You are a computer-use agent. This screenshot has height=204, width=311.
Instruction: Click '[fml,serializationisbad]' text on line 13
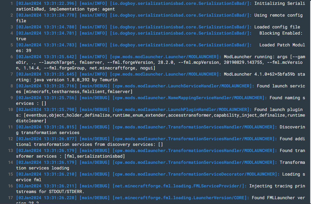click(x=95, y=156)
